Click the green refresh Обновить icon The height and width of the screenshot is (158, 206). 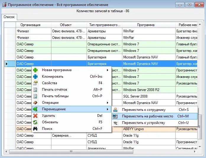[35, 122]
